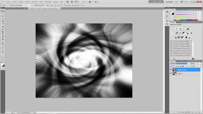Expand the Exposition Paramètres prédéfinis entry
Image resolution: width=203 pixels, height=114 pixels.
172,46
